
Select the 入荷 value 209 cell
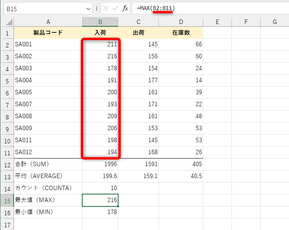point(100,116)
